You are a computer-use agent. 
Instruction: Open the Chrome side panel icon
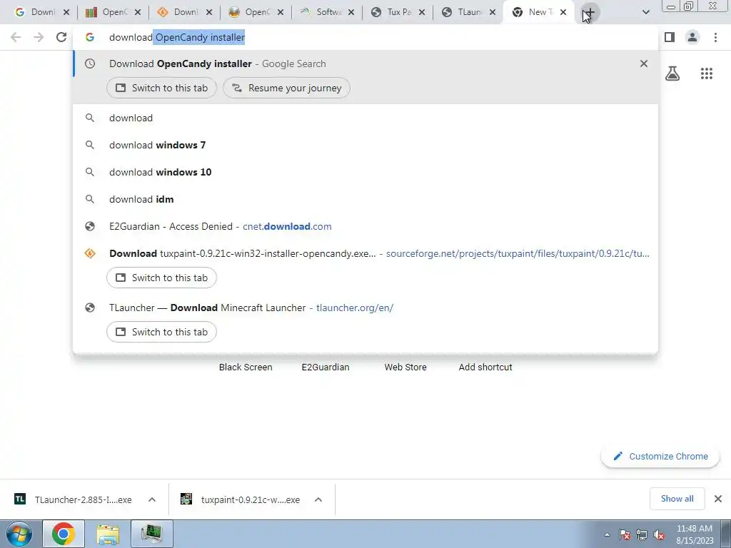coord(670,37)
